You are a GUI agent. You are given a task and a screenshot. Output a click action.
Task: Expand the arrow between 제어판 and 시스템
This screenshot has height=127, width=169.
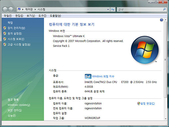[x=35, y=10]
